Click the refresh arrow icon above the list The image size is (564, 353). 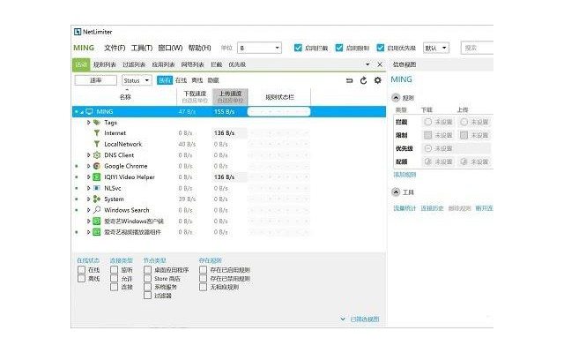363,80
